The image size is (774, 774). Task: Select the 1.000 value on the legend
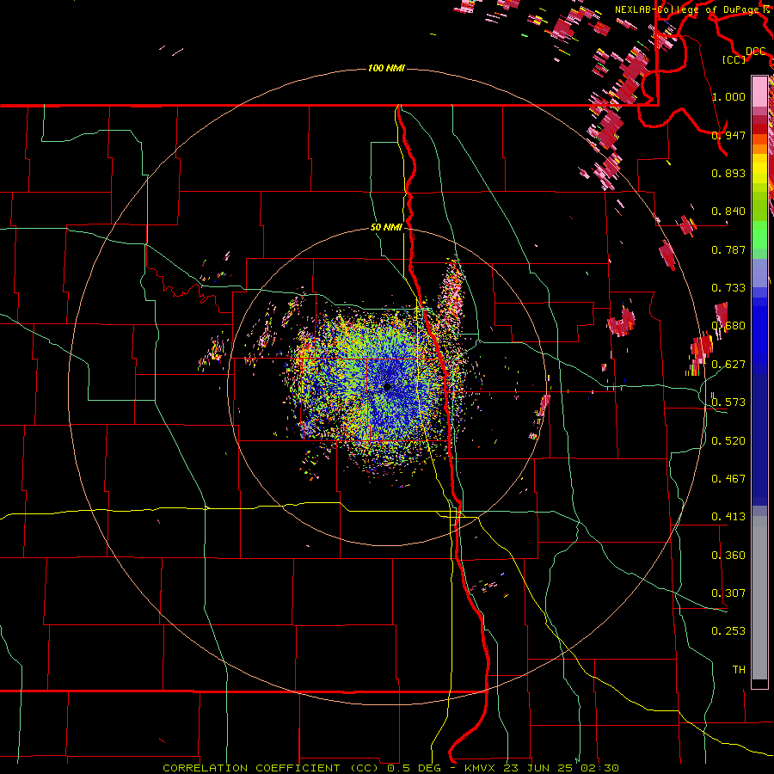(x=728, y=96)
